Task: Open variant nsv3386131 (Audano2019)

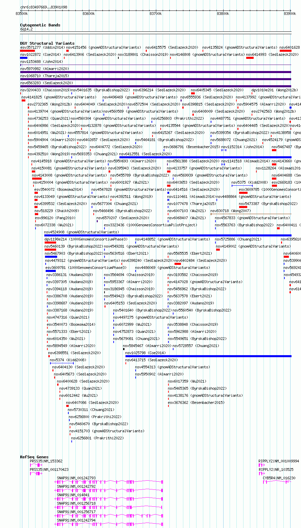Action: point(70,275)
